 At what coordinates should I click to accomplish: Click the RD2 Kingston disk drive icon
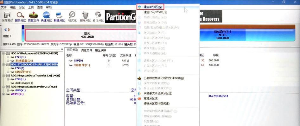coord(8,76)
